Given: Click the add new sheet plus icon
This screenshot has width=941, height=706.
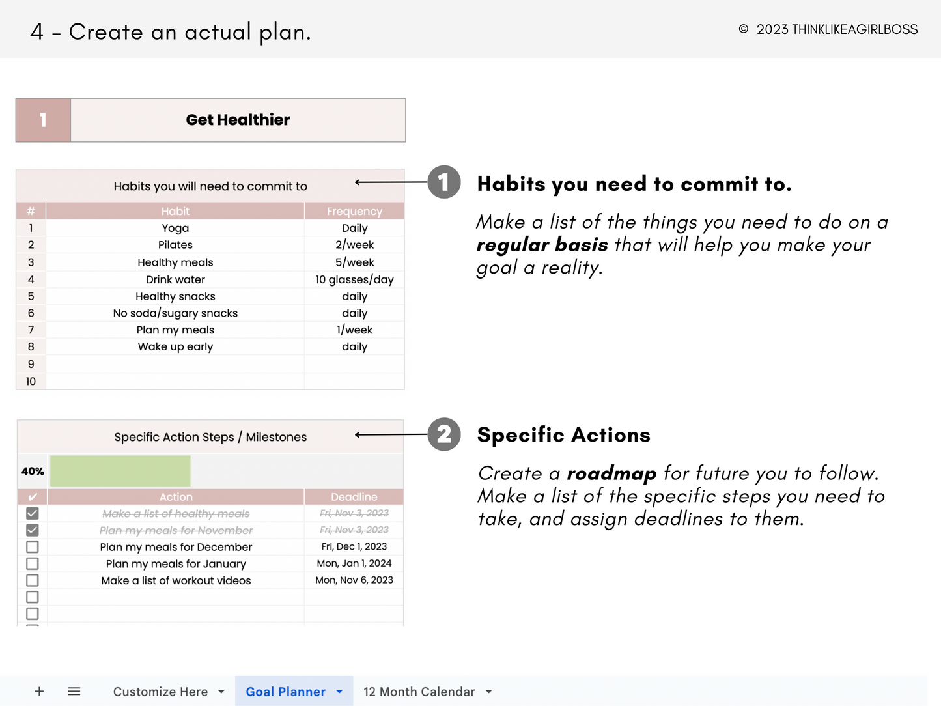Looking at the screenshot, I should coord(39,692).
